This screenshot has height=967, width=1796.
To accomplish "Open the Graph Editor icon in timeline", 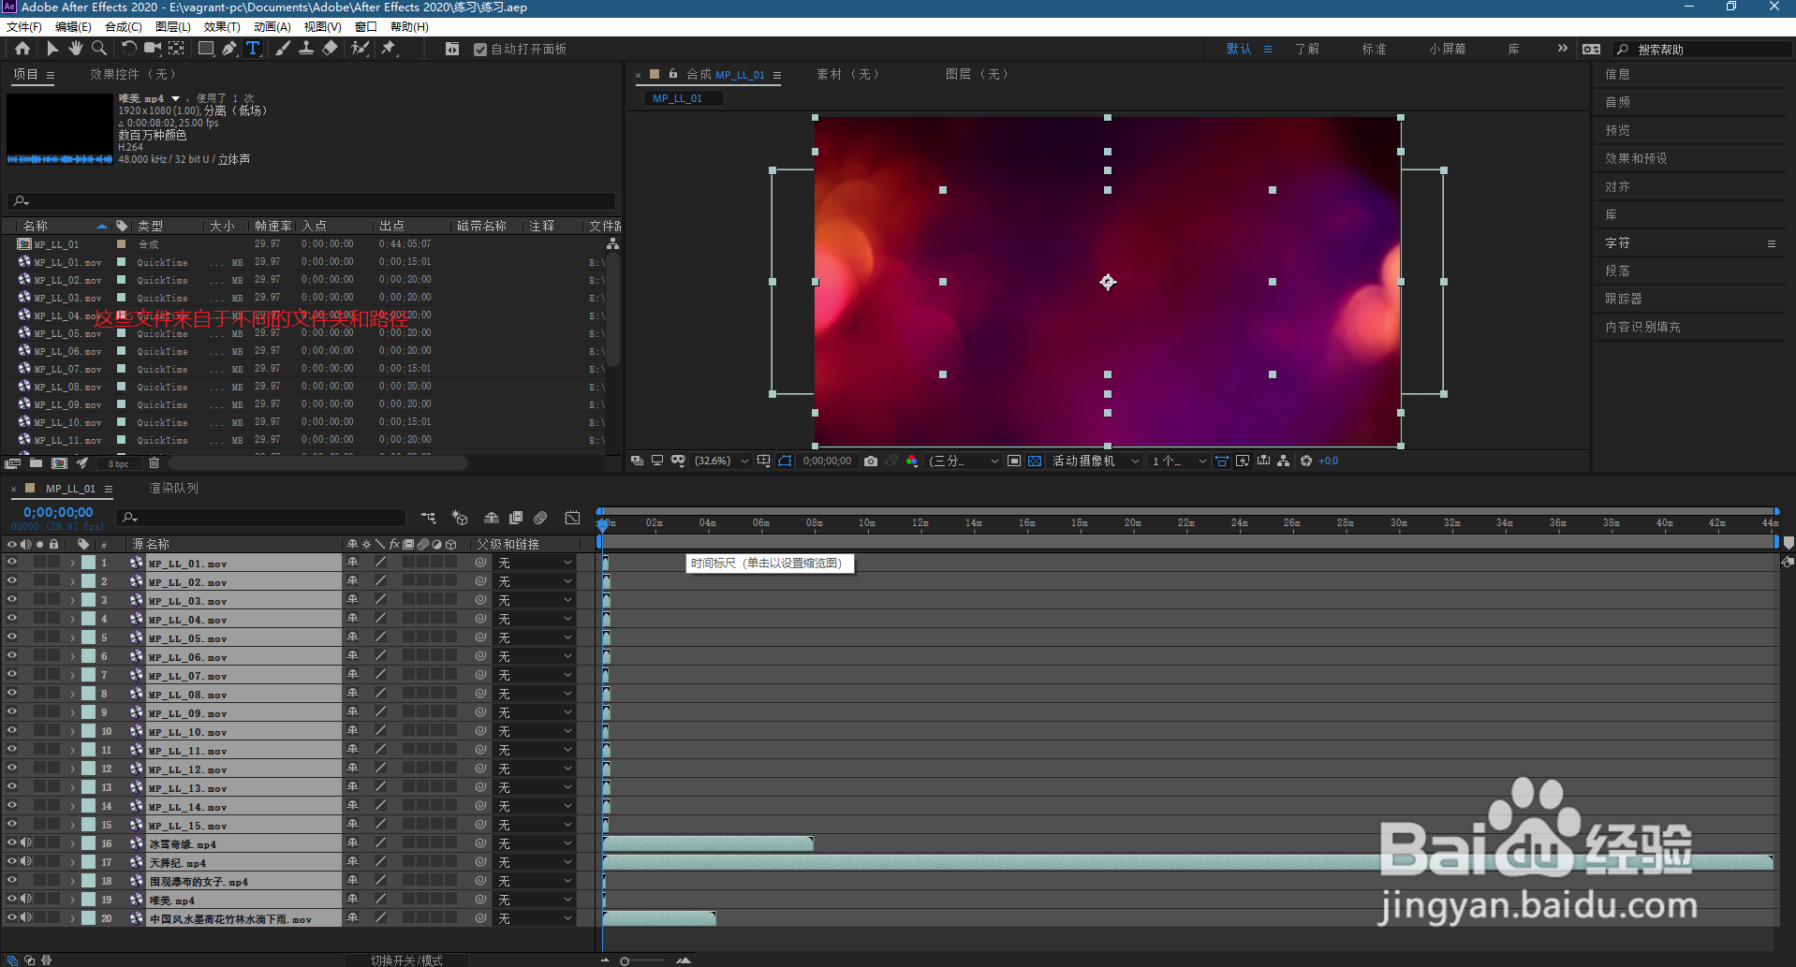I will pos(572,518).
